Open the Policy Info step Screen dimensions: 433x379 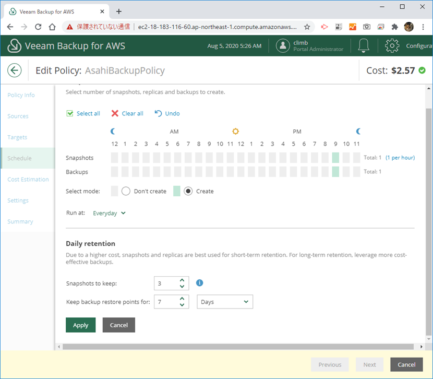coord(21,95)
